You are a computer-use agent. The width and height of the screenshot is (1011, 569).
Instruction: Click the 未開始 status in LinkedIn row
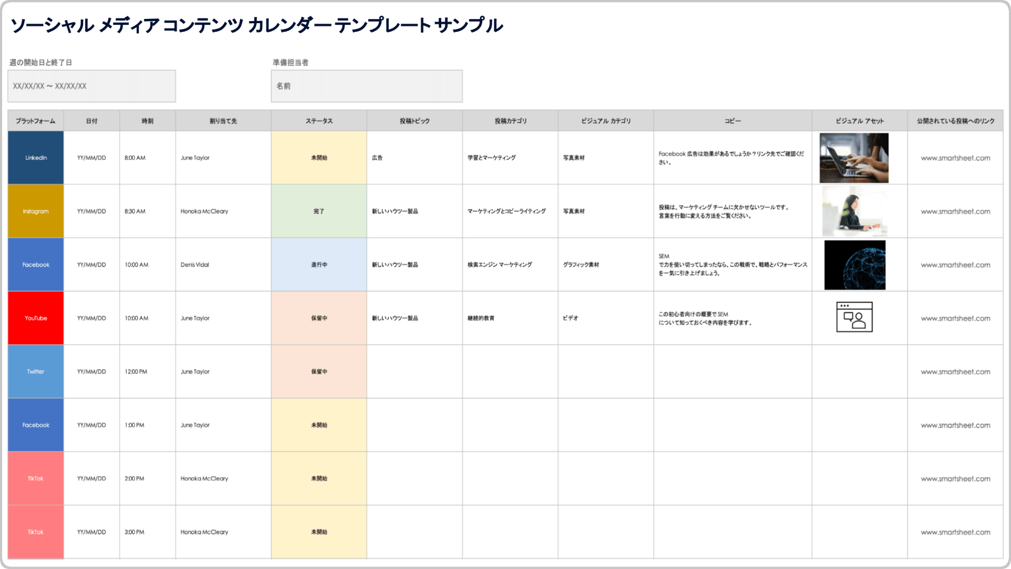coord(319,158)
